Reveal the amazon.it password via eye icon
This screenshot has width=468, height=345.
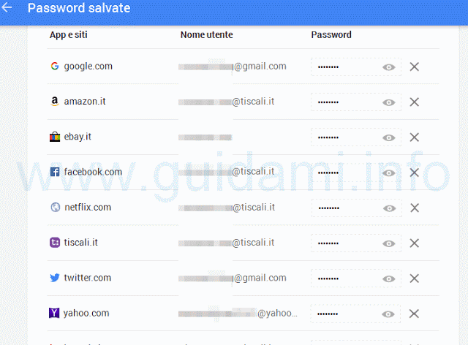(x=388, y=102)
